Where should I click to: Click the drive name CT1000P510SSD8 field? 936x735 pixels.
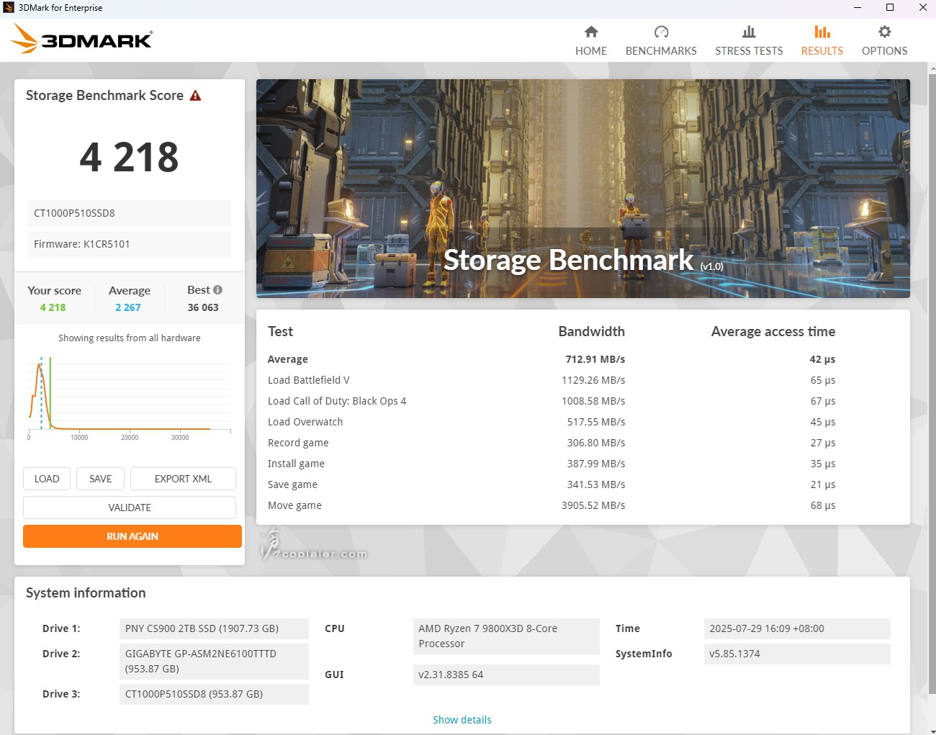pyautogui.click(x=130, y=213)
